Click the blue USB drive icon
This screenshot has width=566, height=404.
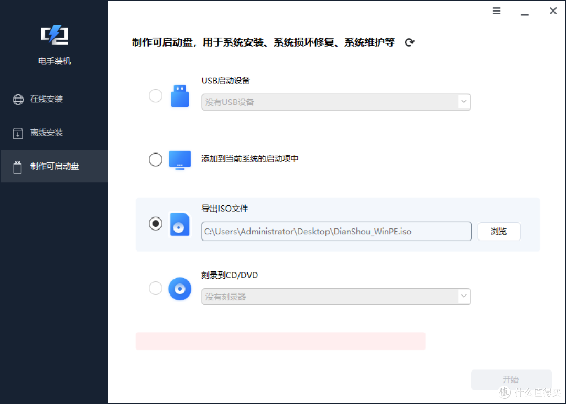click(x=180, y=96)
